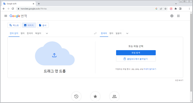
Task: Select the 이미지 translation mode
Action: [29, 25]
